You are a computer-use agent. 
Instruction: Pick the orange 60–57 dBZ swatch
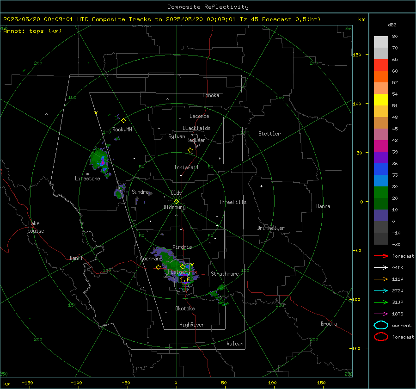pyautogui.click(x=381, y=77)
